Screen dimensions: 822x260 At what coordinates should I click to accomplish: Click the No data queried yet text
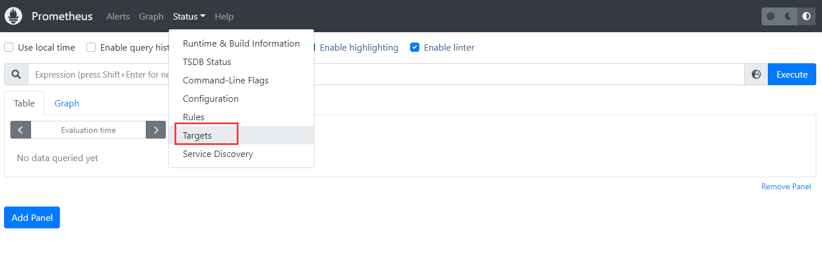point(58,158)
